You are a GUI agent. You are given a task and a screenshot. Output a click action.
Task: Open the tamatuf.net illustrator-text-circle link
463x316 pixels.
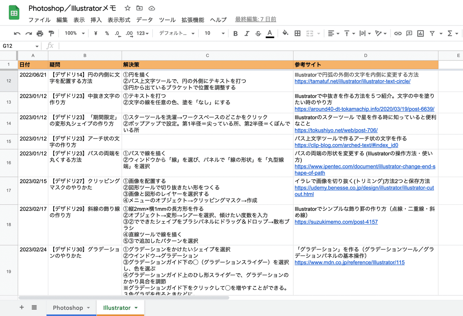coord(352,81)
